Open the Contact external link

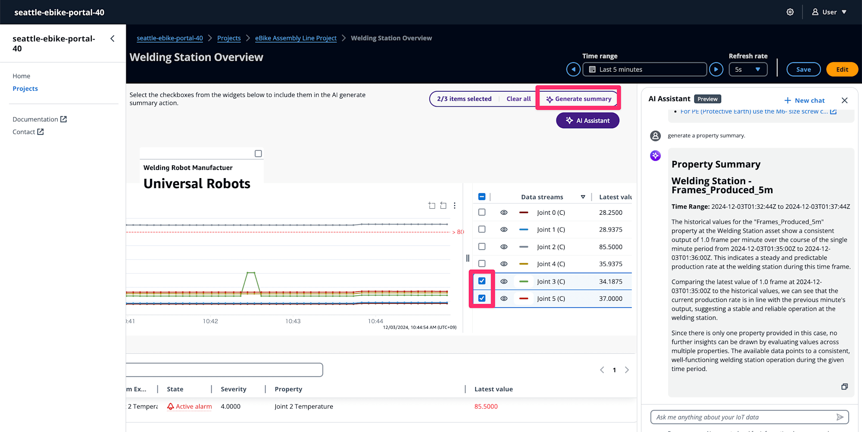(x=28, y=132)
